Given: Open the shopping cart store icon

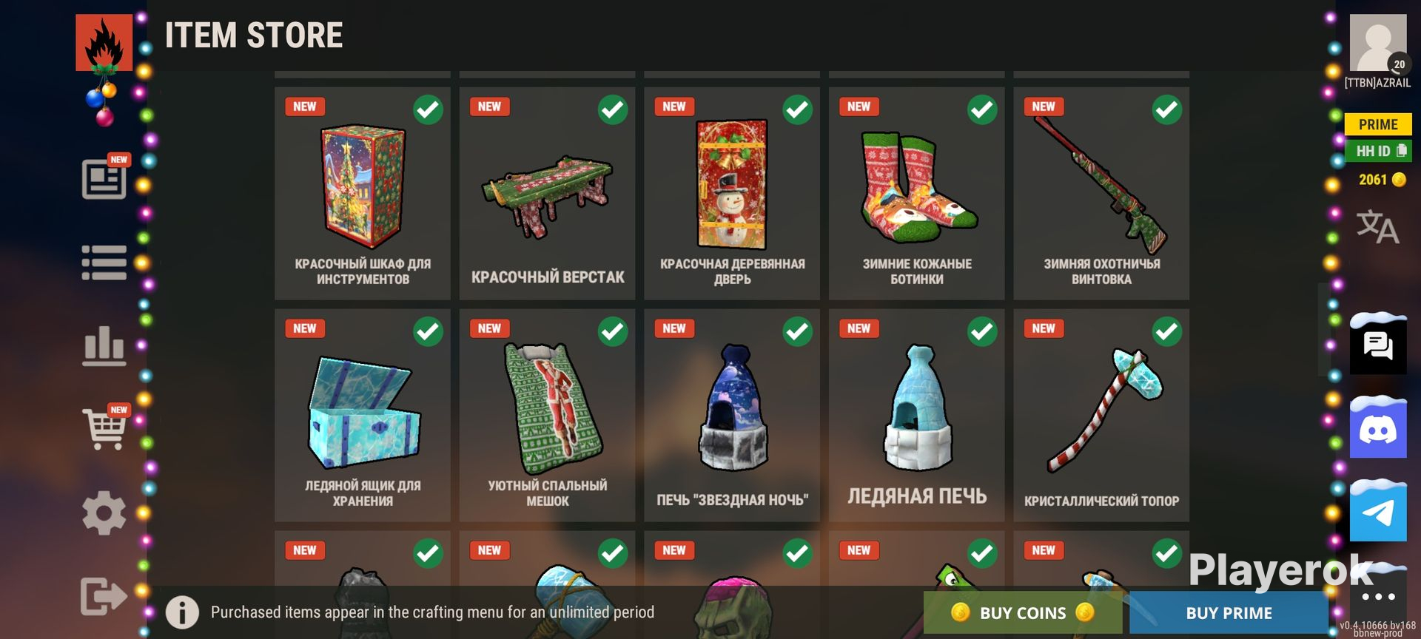Looking at the screenshot, I should pyautogui.click(x=105, y=428).
